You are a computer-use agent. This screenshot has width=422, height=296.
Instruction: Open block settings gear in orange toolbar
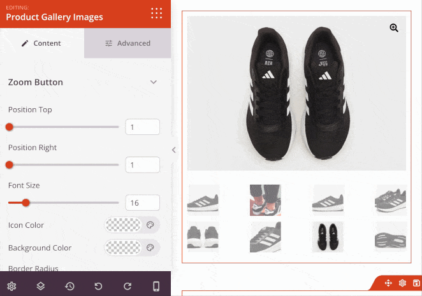tap(402, 283)
